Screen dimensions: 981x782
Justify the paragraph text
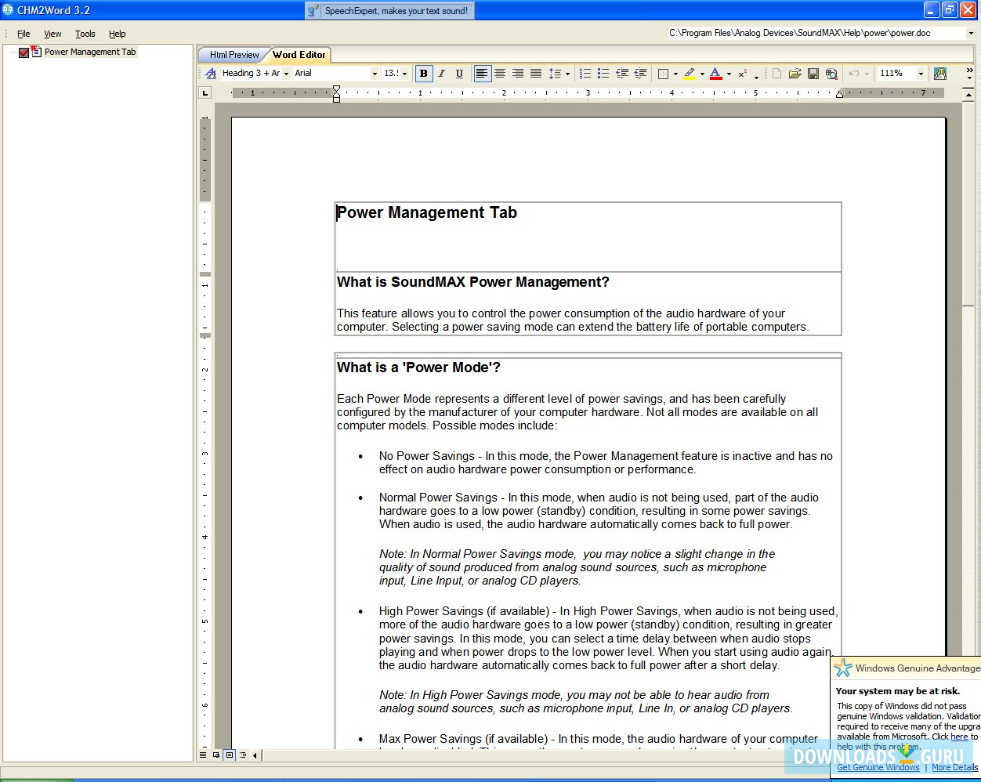pyautogui.click(x=535, y=73)
